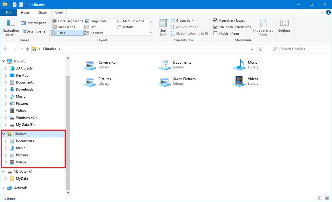Image resolution: width=332 pixels, height=202 pixels.
Task: Switch to the Home ribbon tab
Action: click(x=25, y=12)
